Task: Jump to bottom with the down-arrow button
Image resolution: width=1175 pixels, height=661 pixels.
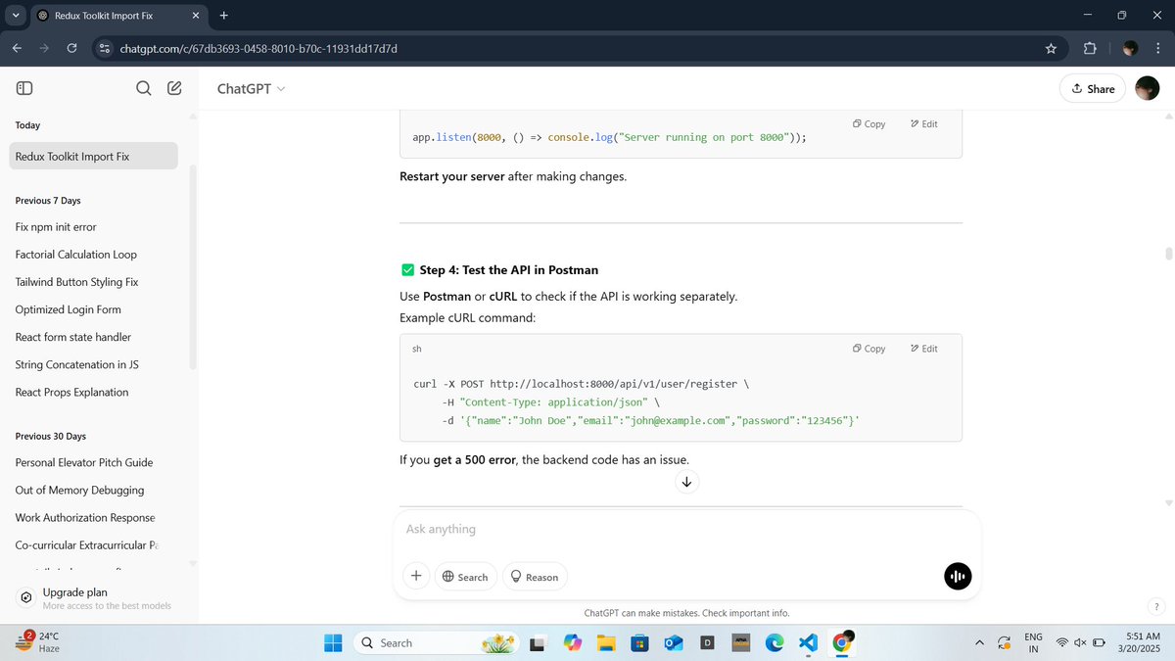Action: point(686,482)
